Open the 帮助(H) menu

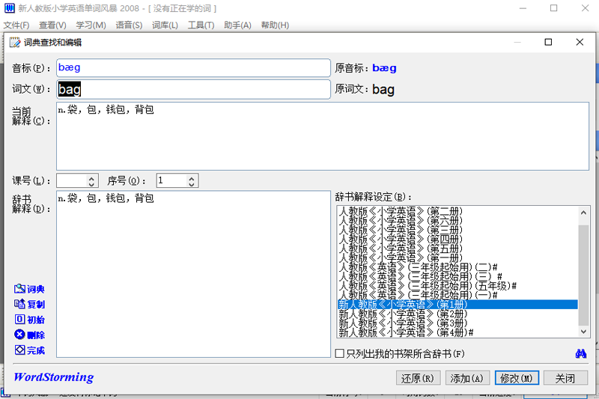click(x=275, y=25)
